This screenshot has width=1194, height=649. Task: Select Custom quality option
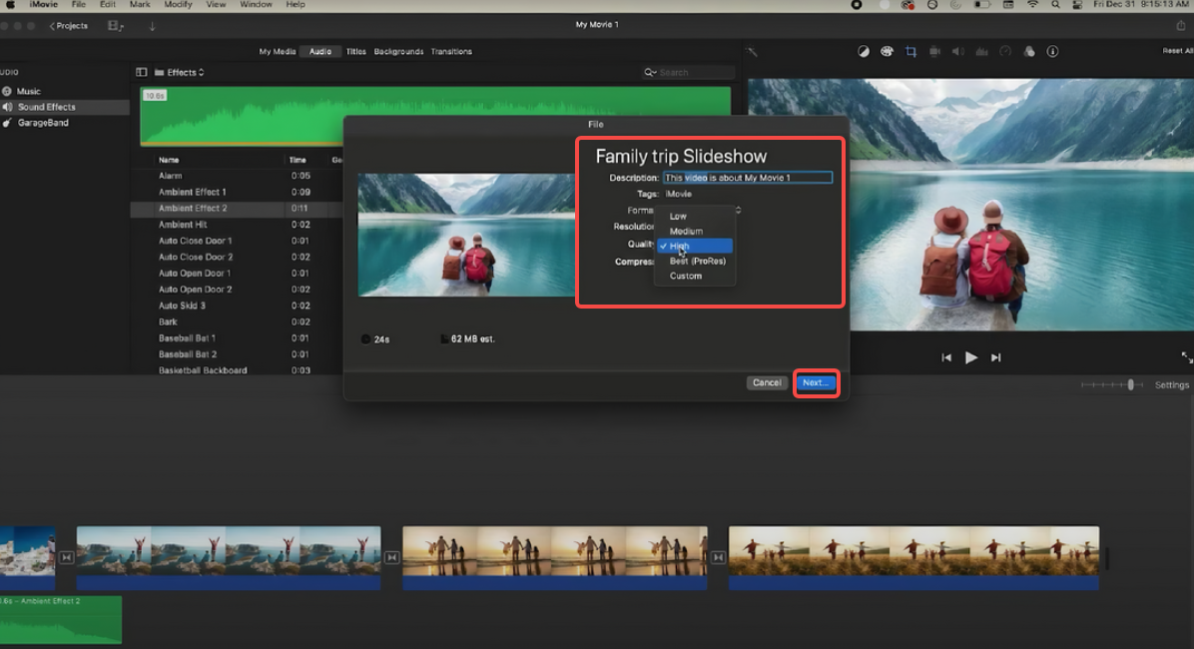(687, 276)
